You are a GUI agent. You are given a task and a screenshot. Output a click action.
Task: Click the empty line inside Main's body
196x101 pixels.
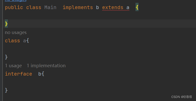tap(76, 16)
